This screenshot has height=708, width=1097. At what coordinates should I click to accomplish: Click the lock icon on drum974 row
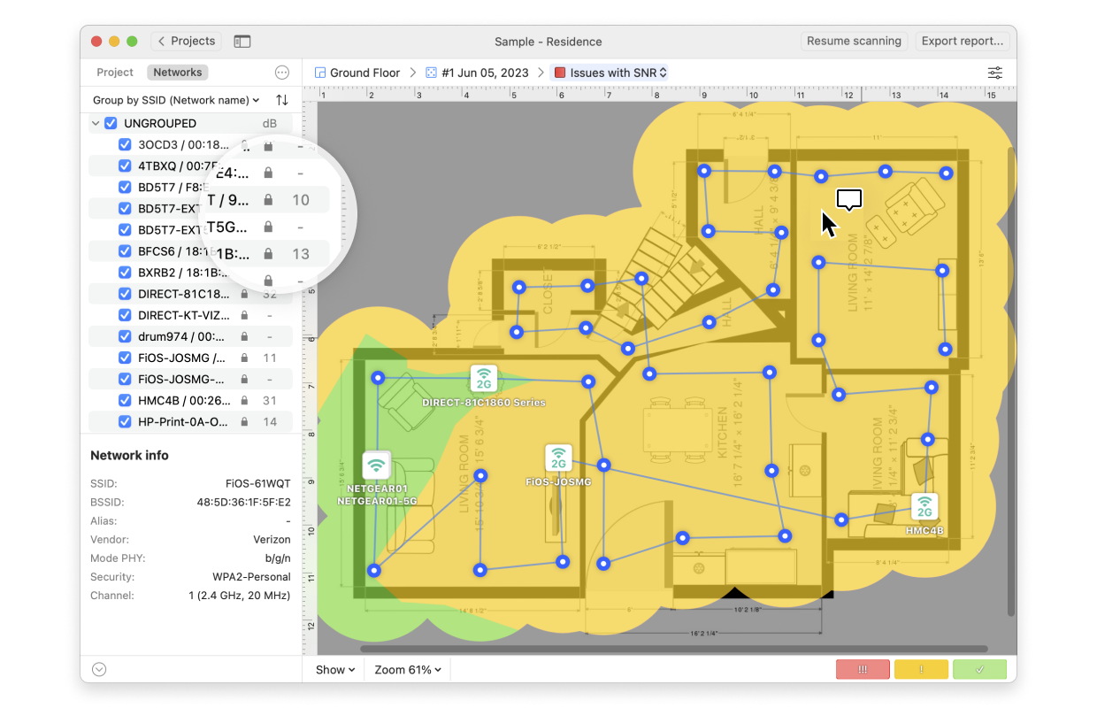pos(244,336)
